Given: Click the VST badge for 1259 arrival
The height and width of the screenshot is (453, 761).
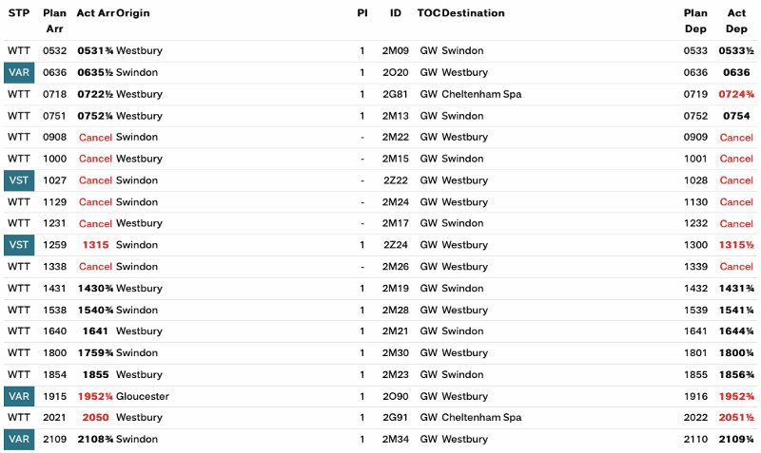Looking at the screenshot, I should pyautogui.click(x=19, y=245).
